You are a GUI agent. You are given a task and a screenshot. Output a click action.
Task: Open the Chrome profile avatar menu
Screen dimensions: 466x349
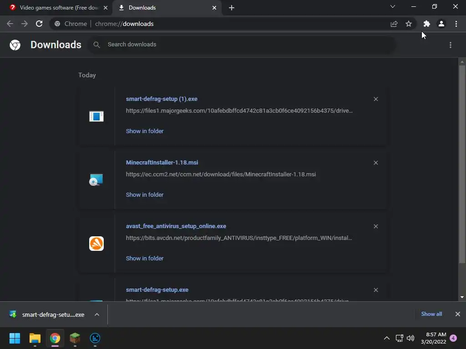441,24
